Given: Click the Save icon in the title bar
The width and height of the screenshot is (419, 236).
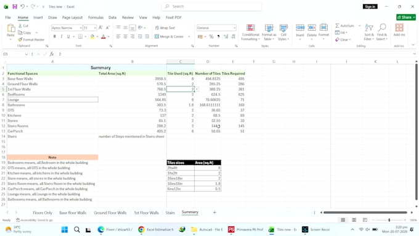Looking at the screenshot, I should tap(15, 6).
